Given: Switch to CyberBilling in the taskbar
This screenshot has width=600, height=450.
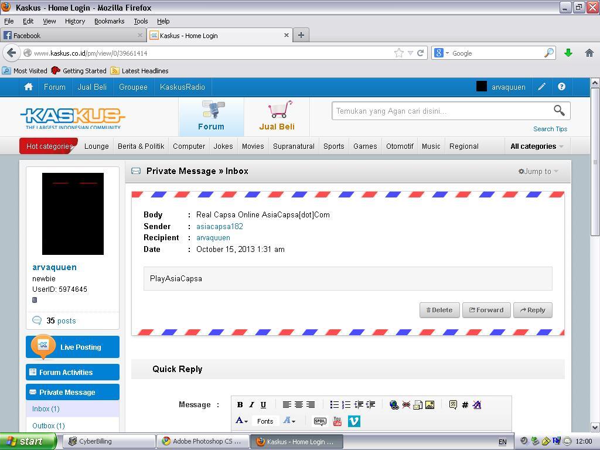Looking at the screenshot, I should [108, 441].
